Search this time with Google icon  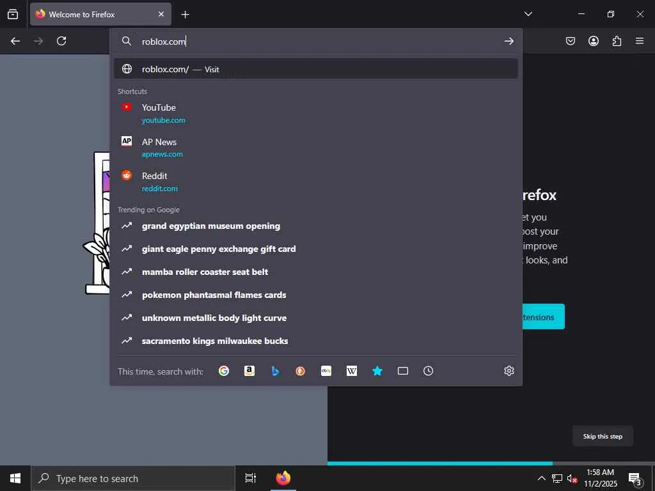(x=224, y=371)
